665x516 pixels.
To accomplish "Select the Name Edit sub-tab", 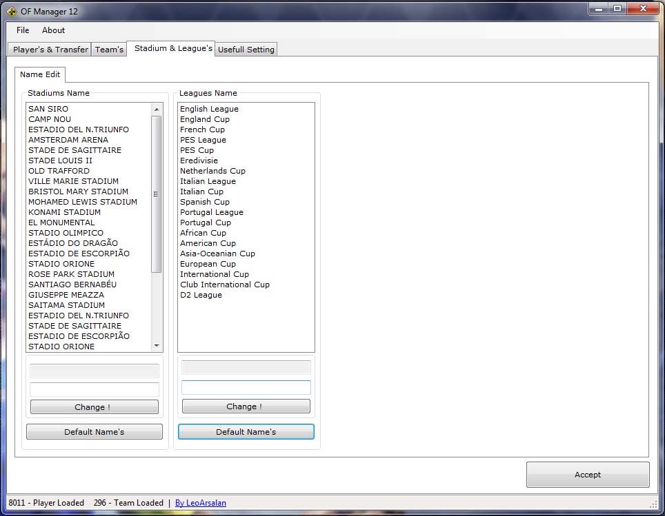I will (40, 74).
